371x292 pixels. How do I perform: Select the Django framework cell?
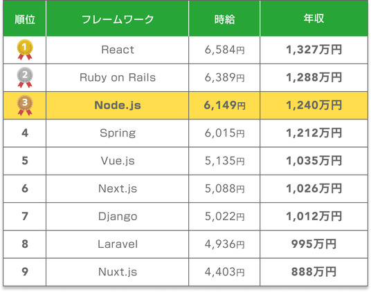point(118,217)
